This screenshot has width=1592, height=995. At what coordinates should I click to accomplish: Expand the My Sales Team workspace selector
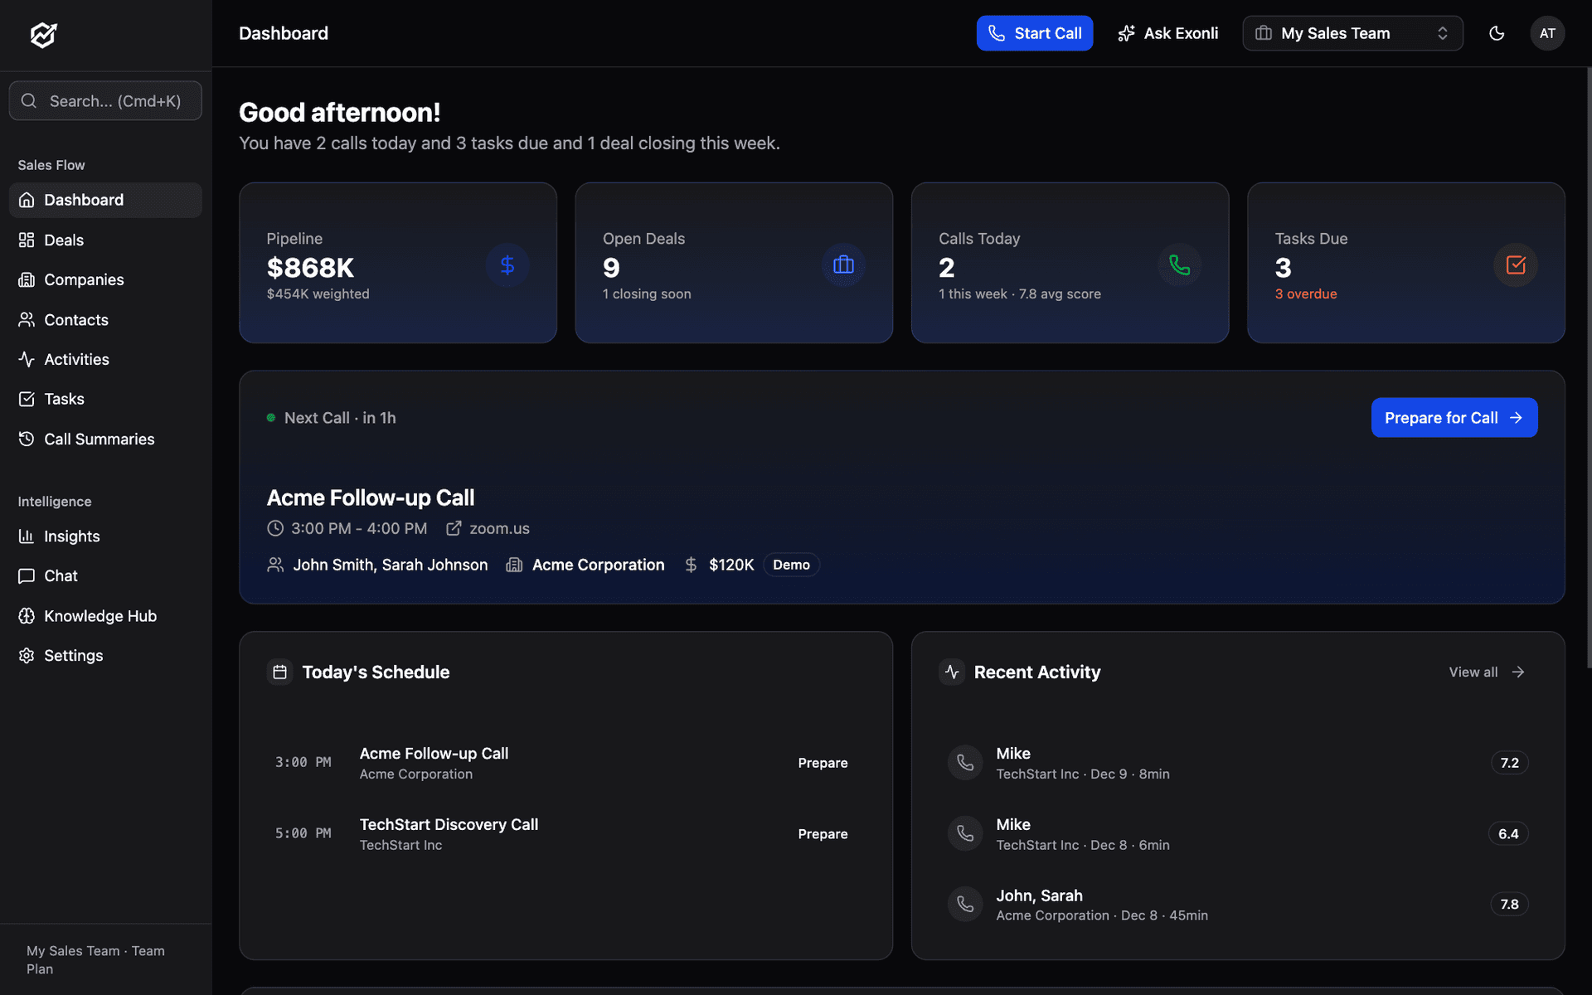pyautogui.click(x=1352, y=33)
